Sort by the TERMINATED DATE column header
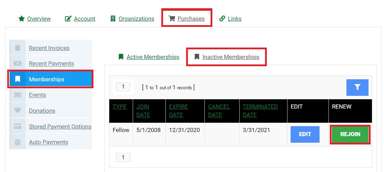The height and width of the screenshot is (172, 384). (260, 111)
